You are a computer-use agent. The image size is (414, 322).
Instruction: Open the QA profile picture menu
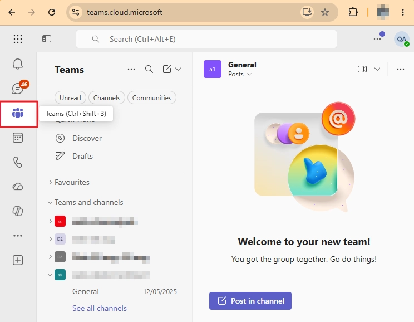[x=402, y=39]
